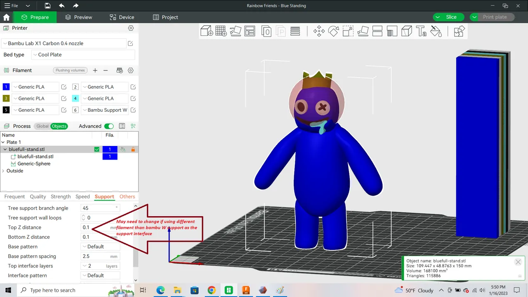Open the Bambu Support W filament dropdown
The width and height of the screenshot is (528, 297).
tap(104, 110)
